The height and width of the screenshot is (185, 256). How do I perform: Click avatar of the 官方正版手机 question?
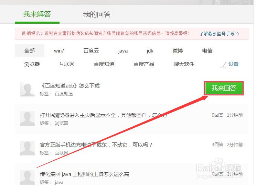pos(27,148)
